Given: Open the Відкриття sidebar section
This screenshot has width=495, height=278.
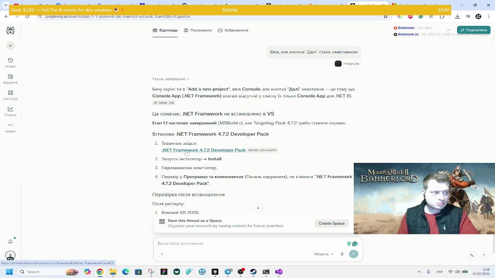Looking at the screenshot, I should point(10,79).
